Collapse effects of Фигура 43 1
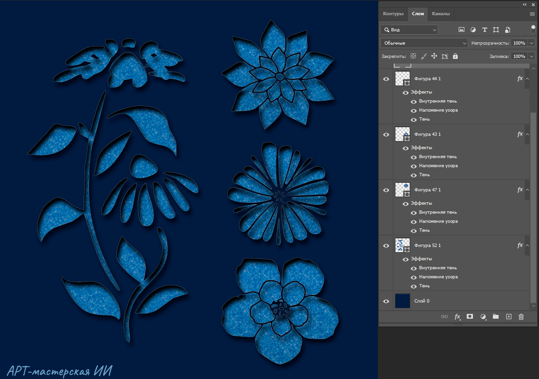This screenshot has height=379, width=539. [527, 134]
